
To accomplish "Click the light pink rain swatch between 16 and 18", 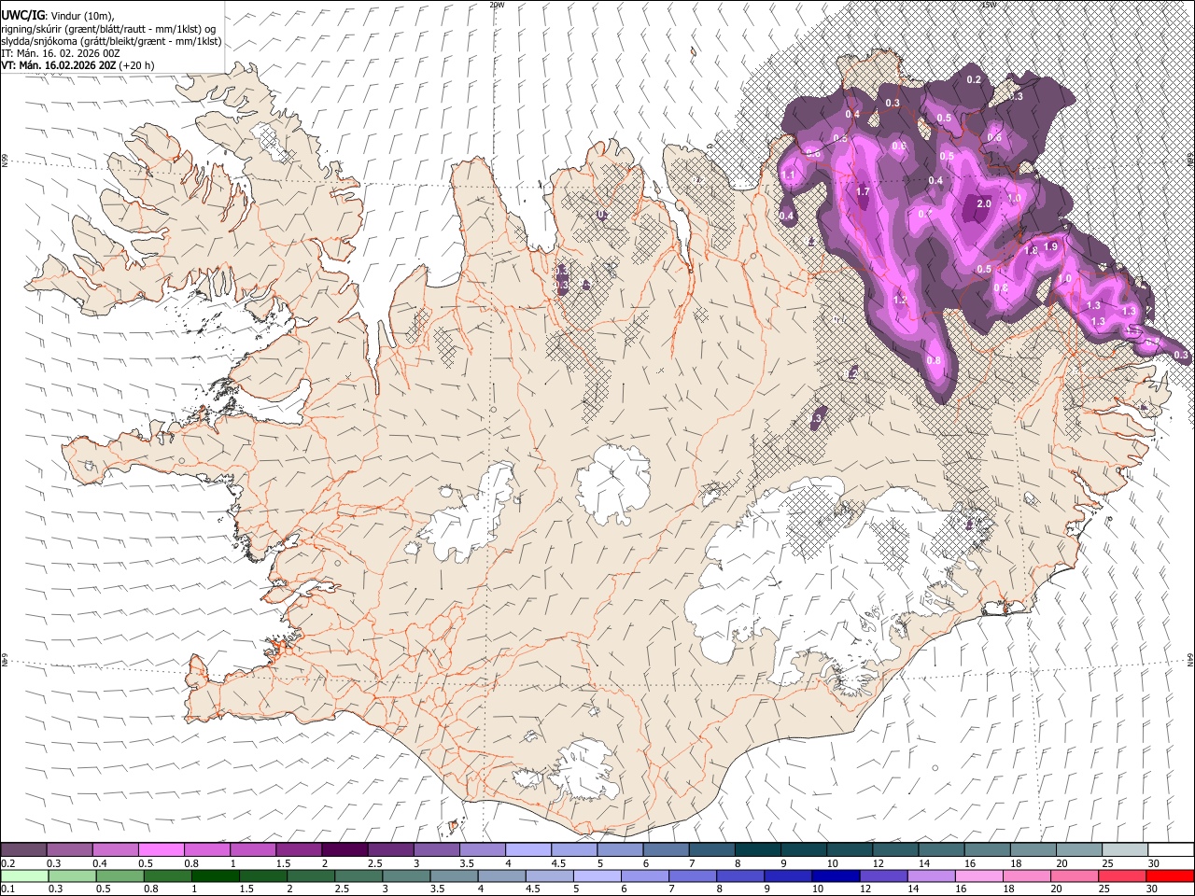I will pyautogui.click(x=979, y=875).
